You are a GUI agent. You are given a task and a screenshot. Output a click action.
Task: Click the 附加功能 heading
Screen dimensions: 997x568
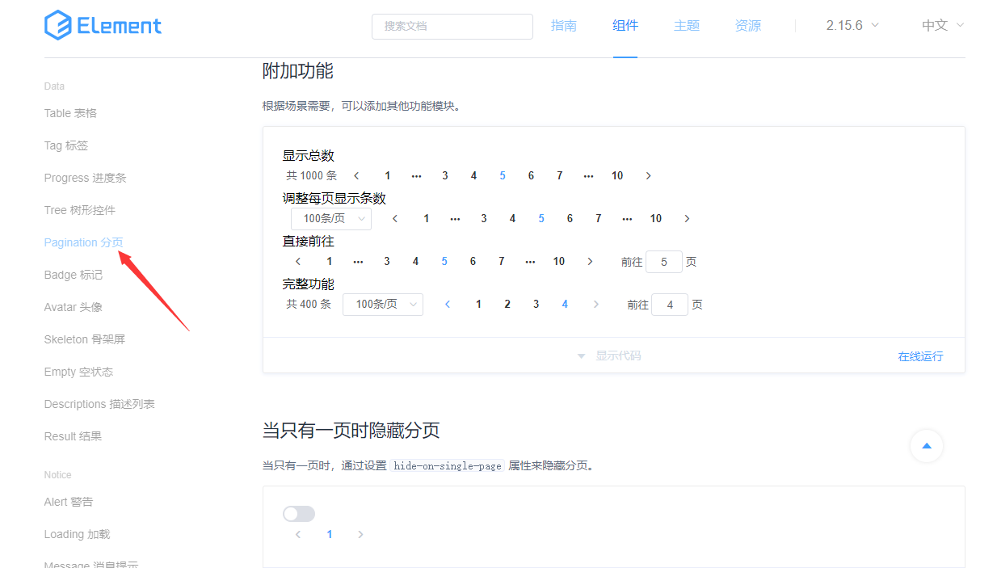point(298,71)
